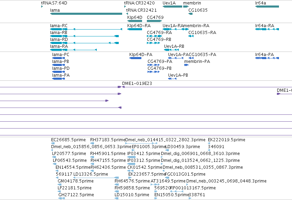Select the Uev1A-RB transcript label
The image size is (292, 200).
(174, 46)
